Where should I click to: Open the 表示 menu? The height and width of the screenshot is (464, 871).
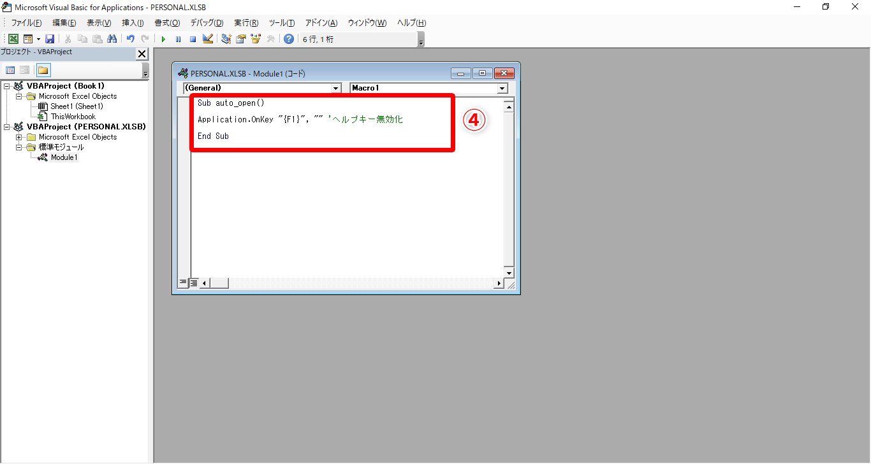[99, 23]
